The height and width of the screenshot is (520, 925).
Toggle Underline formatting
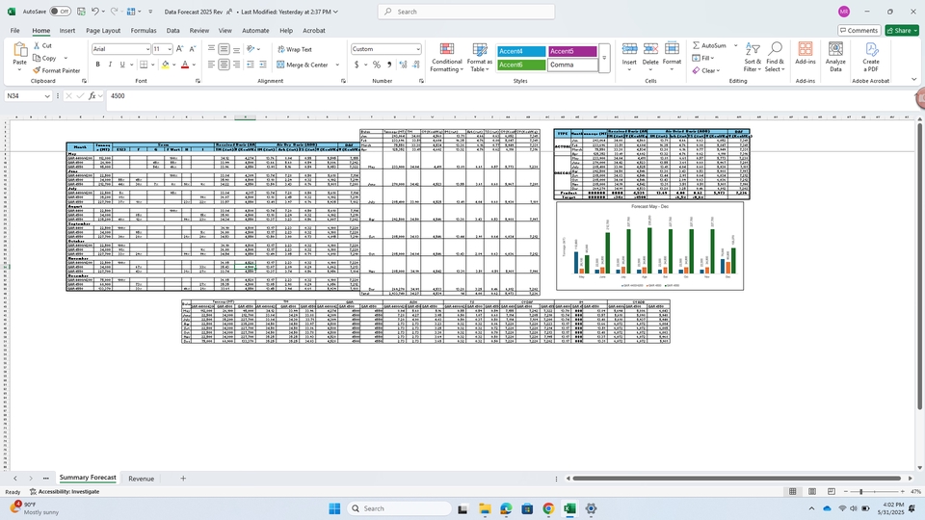click(122, 65)
